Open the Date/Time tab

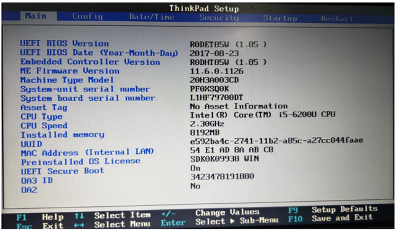coord(152,17)
